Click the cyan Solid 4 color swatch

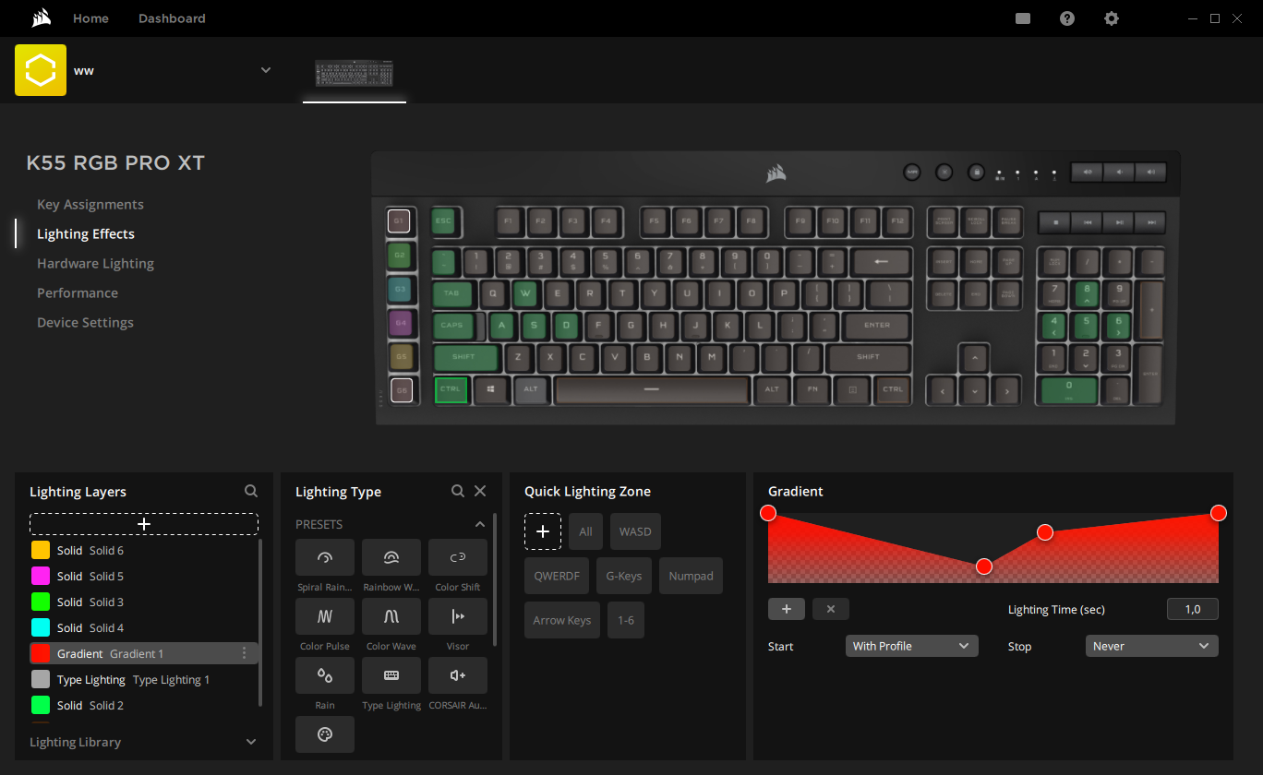[x=41, y=627]
